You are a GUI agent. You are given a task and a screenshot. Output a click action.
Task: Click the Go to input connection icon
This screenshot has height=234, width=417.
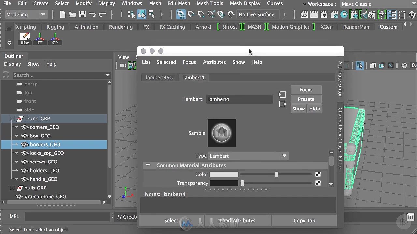(x=282, y=94)
